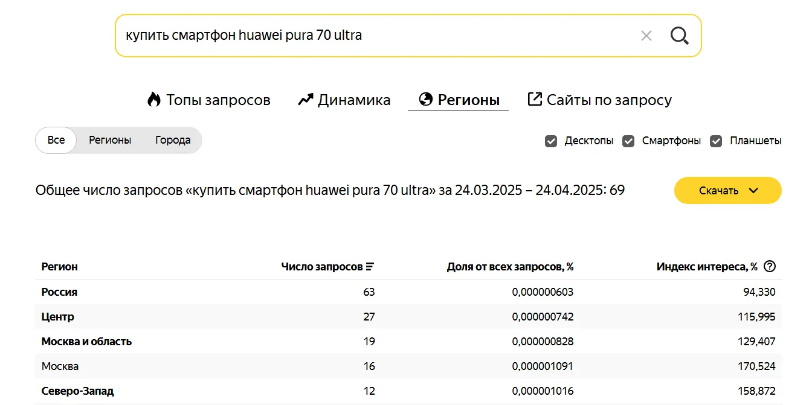Open the Регионы tab in the main navigation
Viewport: 812px width, 405px height.
coord(459,100)
